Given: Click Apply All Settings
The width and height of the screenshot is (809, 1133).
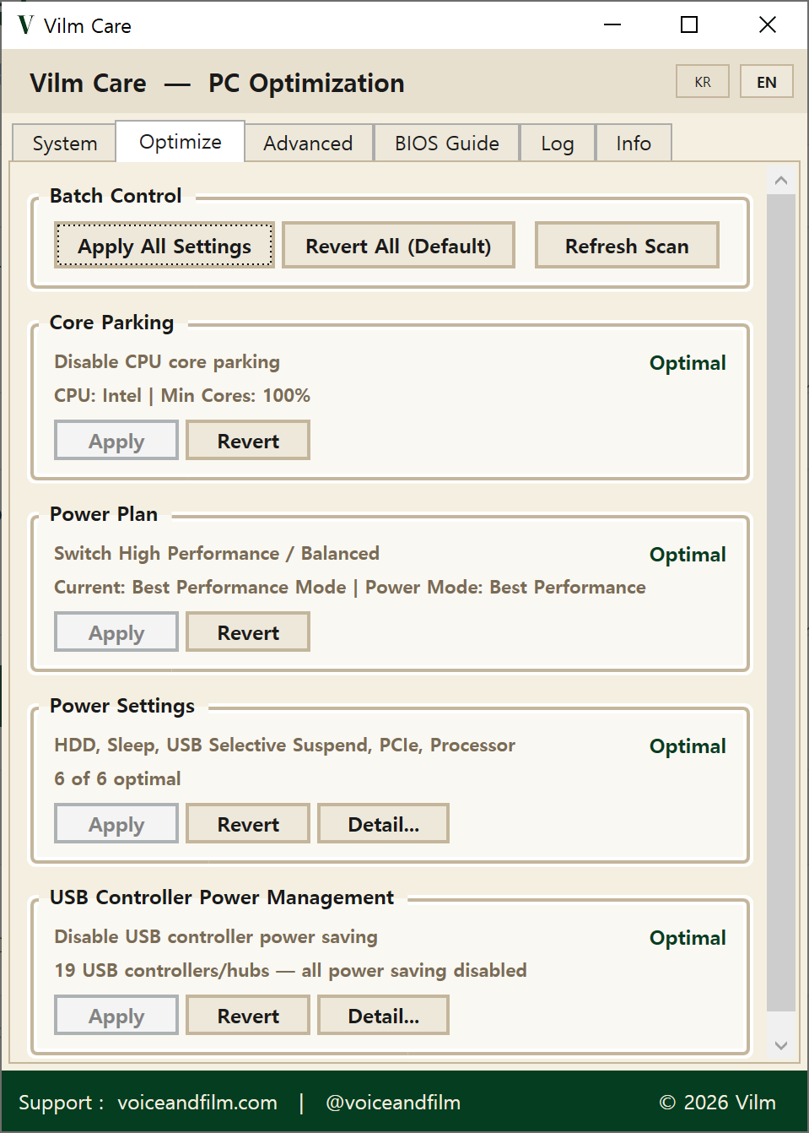Looking at the screenshot, I should (164, 246).
